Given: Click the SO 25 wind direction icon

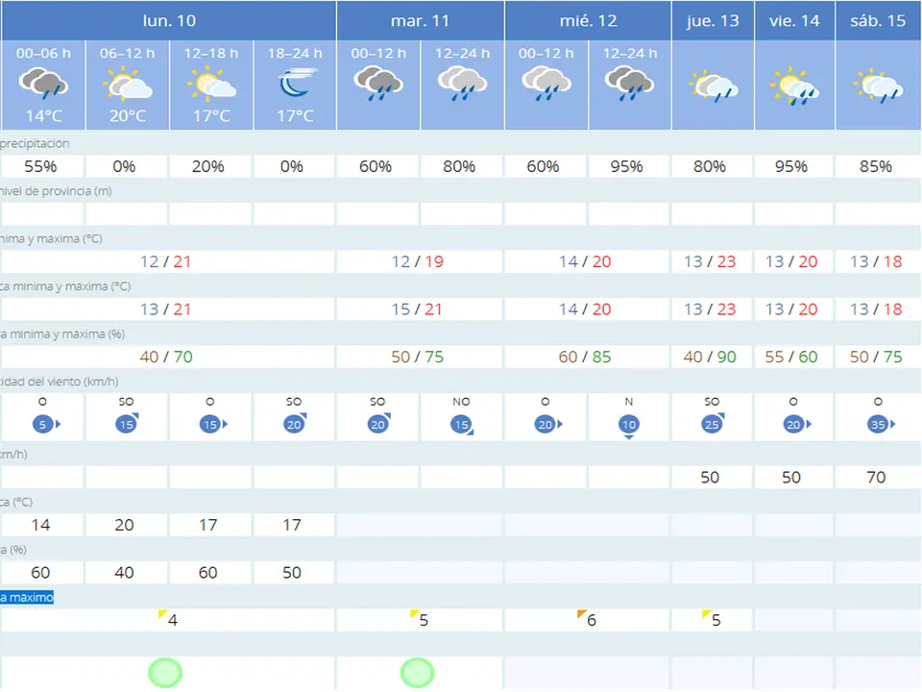Looking at the screenshot, I should pyautogui.click(x=712, y=424).
